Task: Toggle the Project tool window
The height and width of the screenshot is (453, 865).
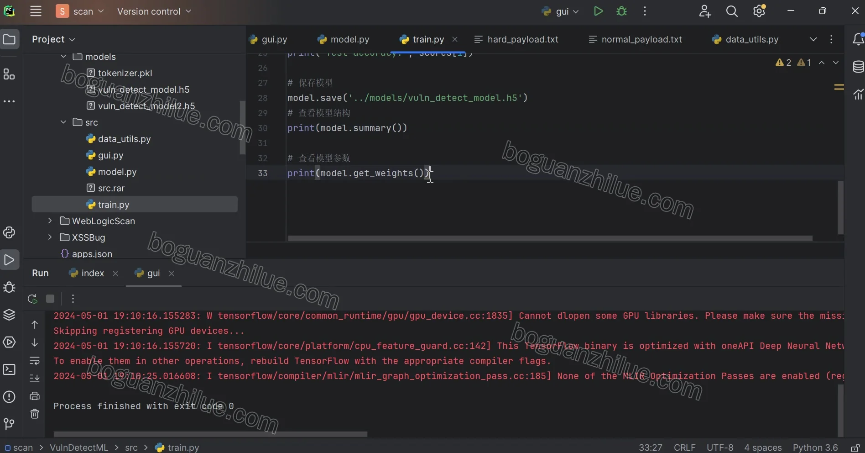Action: tap(9, 39)
